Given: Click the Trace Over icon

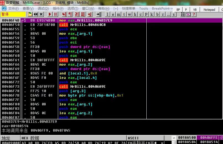Looking at the screenshot, I should point(83,14).
